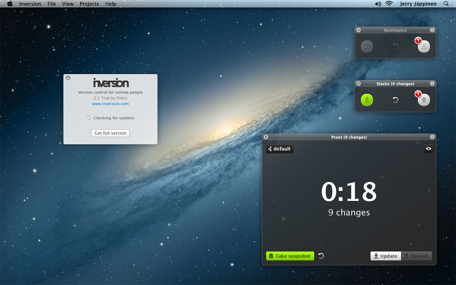This screenshot has width=456, height=285.
Task: Open the Projects menu
Action: coord(89,4)
